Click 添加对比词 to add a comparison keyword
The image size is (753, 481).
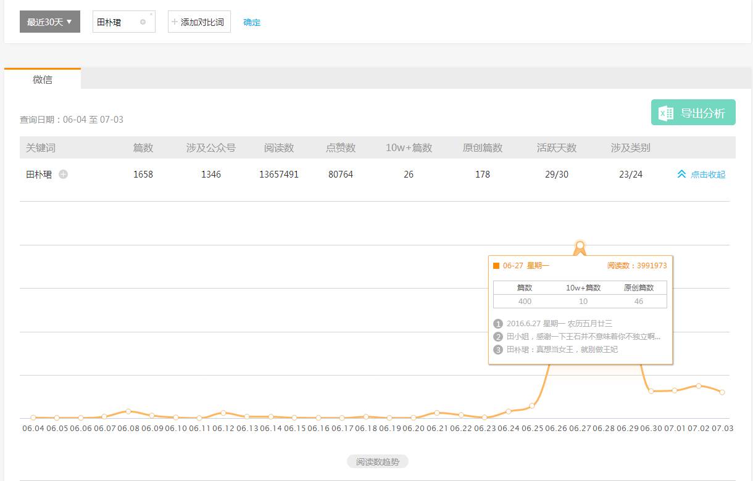point(199,22)
